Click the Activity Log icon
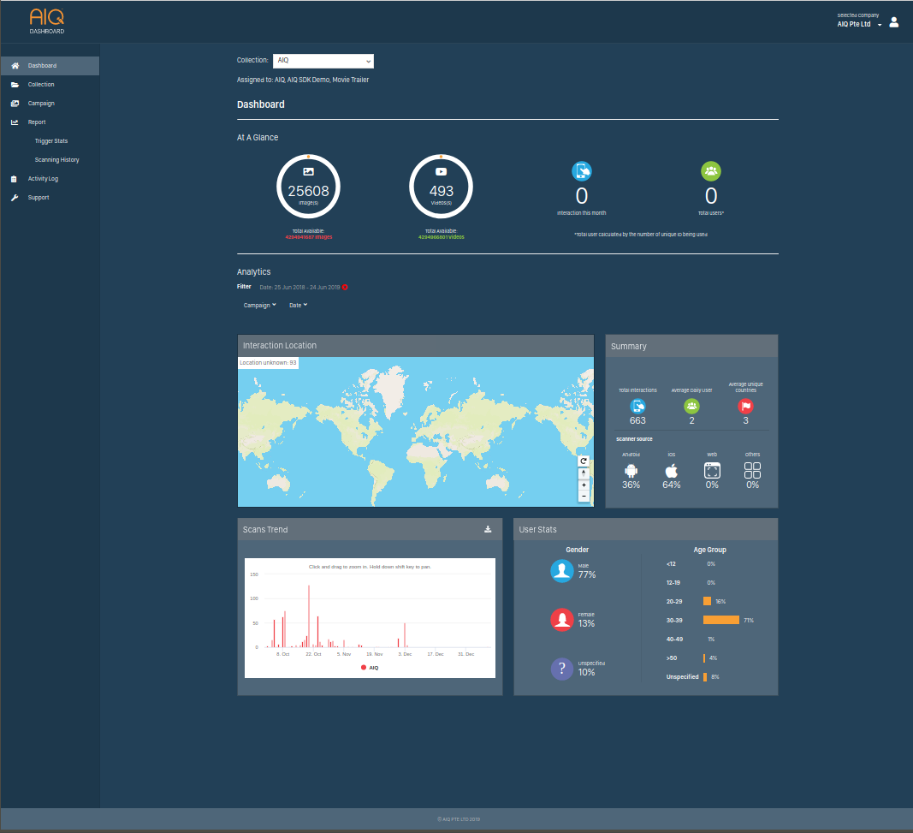This screenshot has height=833, width=913. (15, 178)
